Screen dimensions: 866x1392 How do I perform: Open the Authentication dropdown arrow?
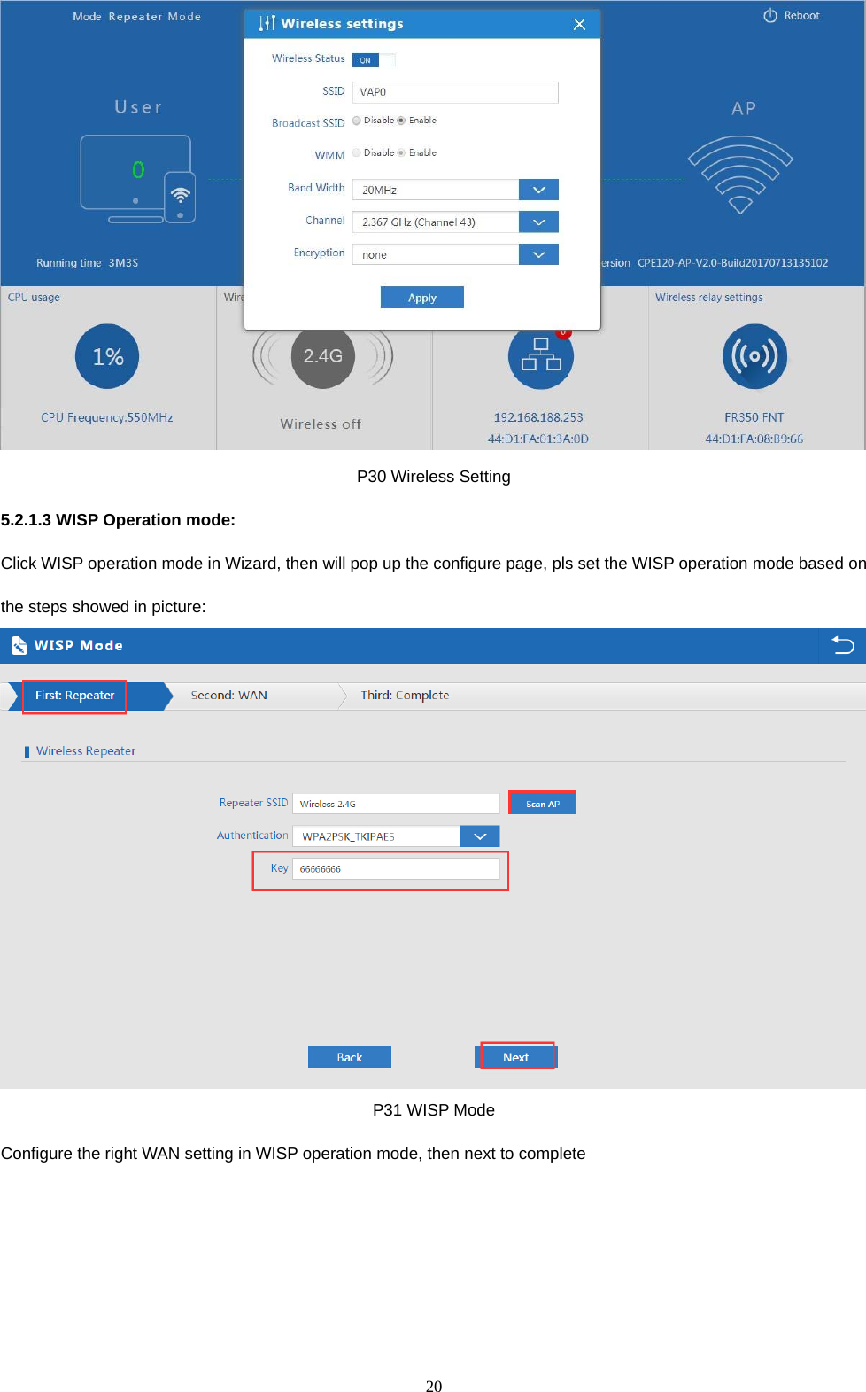(x=480, y=836)
